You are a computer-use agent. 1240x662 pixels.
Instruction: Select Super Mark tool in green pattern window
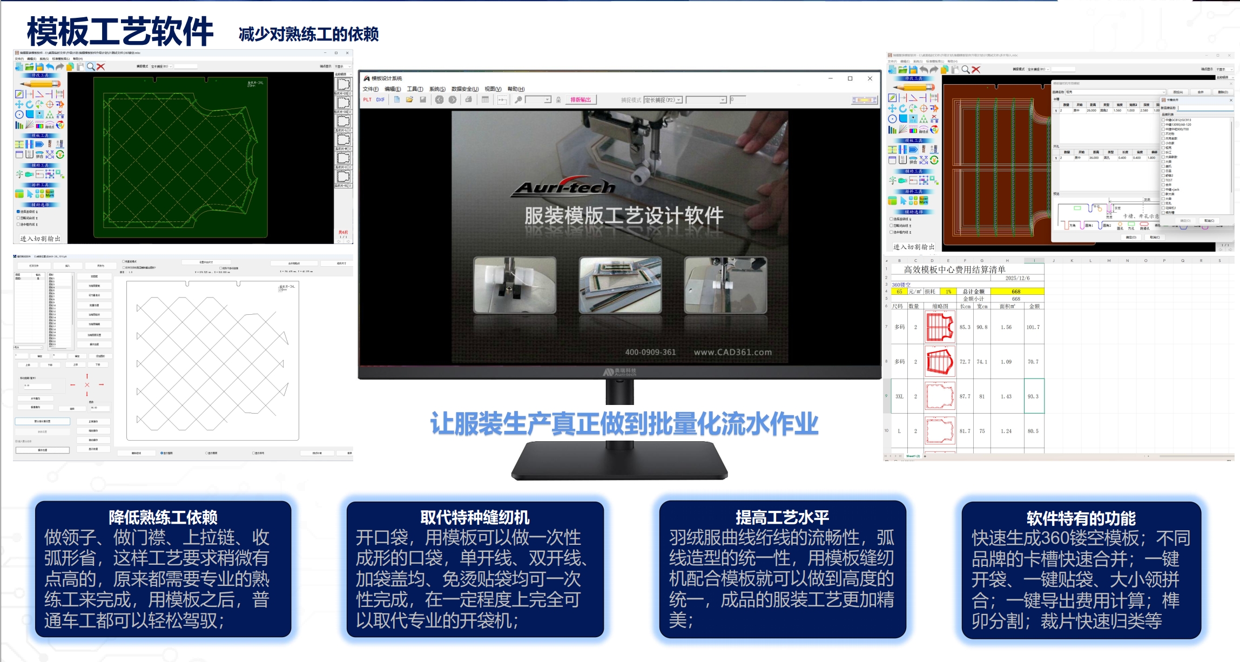50,193
